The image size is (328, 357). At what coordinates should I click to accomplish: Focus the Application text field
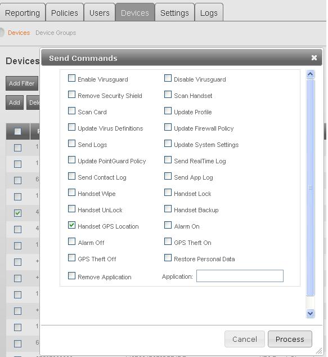click(240, 276)
